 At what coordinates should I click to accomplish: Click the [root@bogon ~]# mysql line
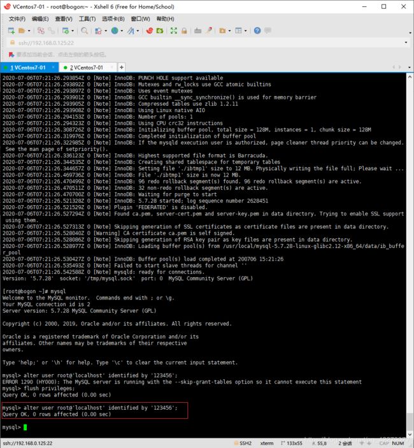tap(34, 291)
